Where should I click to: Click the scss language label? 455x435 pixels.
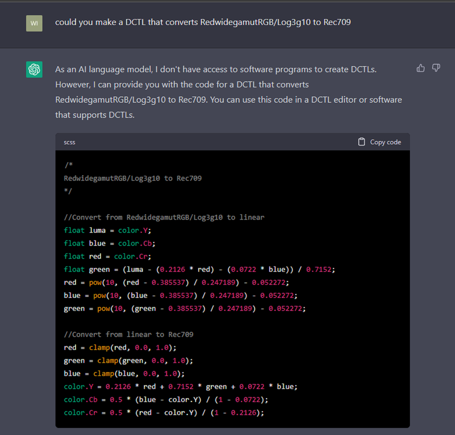[x=69, y=142]
